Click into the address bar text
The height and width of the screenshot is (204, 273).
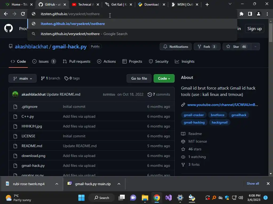pos(70,14)
